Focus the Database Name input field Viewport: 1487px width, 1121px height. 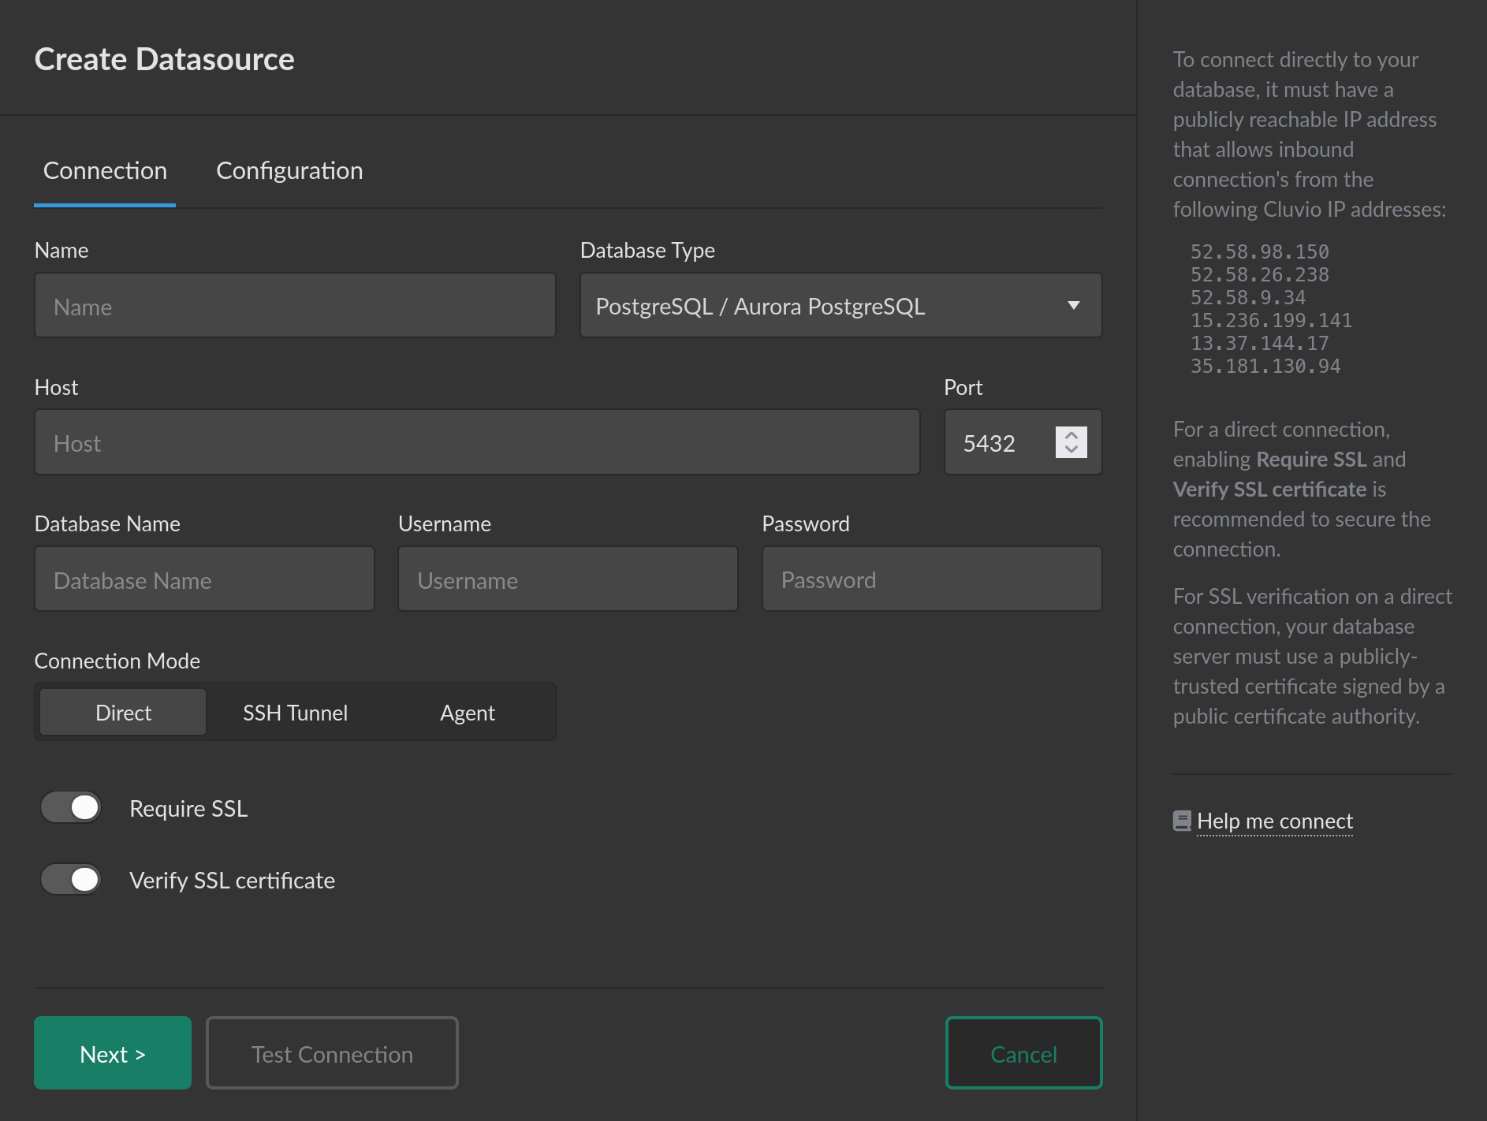204,579
